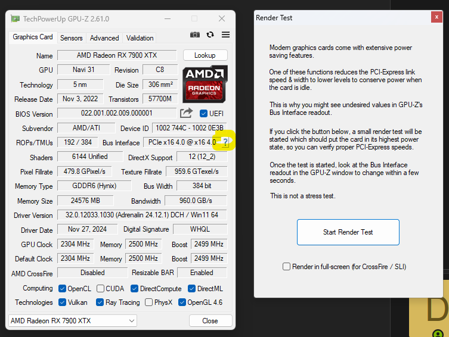Click the Texture Fillrate 959.6 GTexel/s

pos(196,171)
